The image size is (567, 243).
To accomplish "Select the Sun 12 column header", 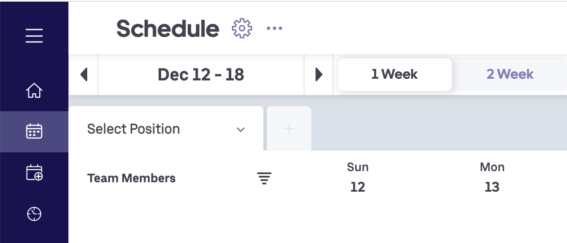I will (x=358, y=177).
